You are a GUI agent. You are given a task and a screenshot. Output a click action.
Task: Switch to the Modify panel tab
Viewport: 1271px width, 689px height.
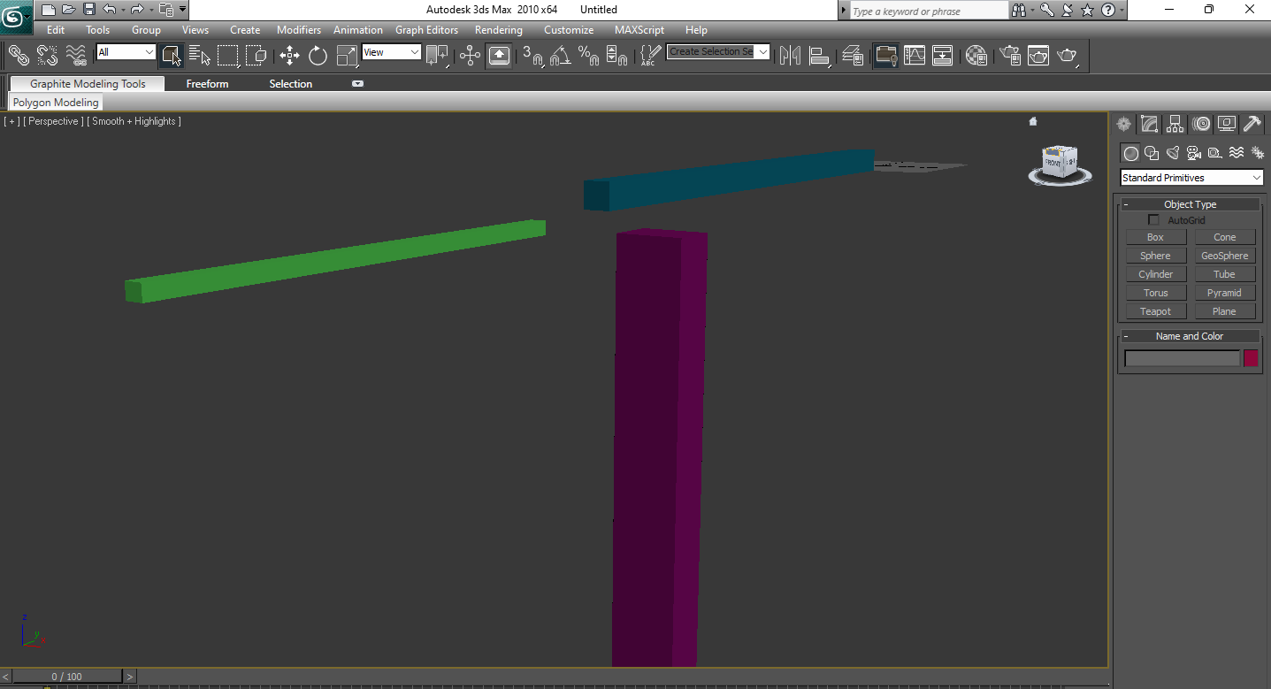point(1149,124)
